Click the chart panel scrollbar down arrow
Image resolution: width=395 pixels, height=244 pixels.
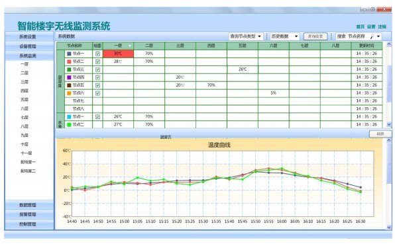[388, 227]
